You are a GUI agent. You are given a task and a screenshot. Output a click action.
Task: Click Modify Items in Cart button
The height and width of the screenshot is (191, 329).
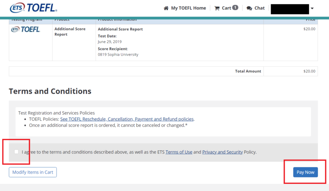(33, 172)
